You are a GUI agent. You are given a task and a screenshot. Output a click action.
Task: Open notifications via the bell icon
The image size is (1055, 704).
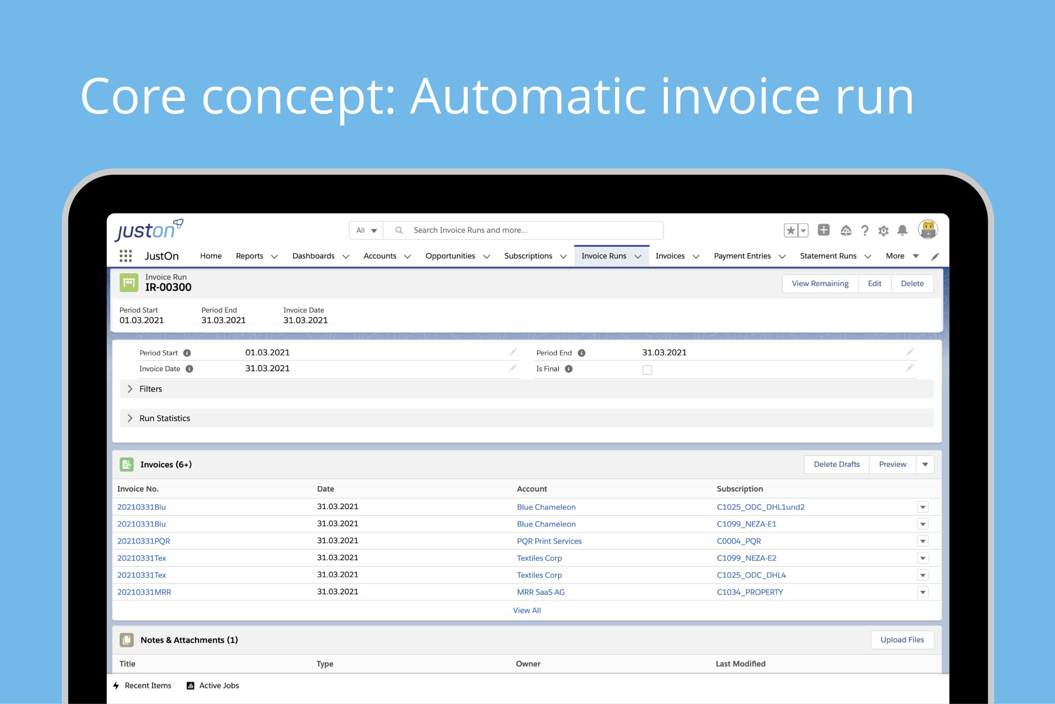click(x=903, y=230)
